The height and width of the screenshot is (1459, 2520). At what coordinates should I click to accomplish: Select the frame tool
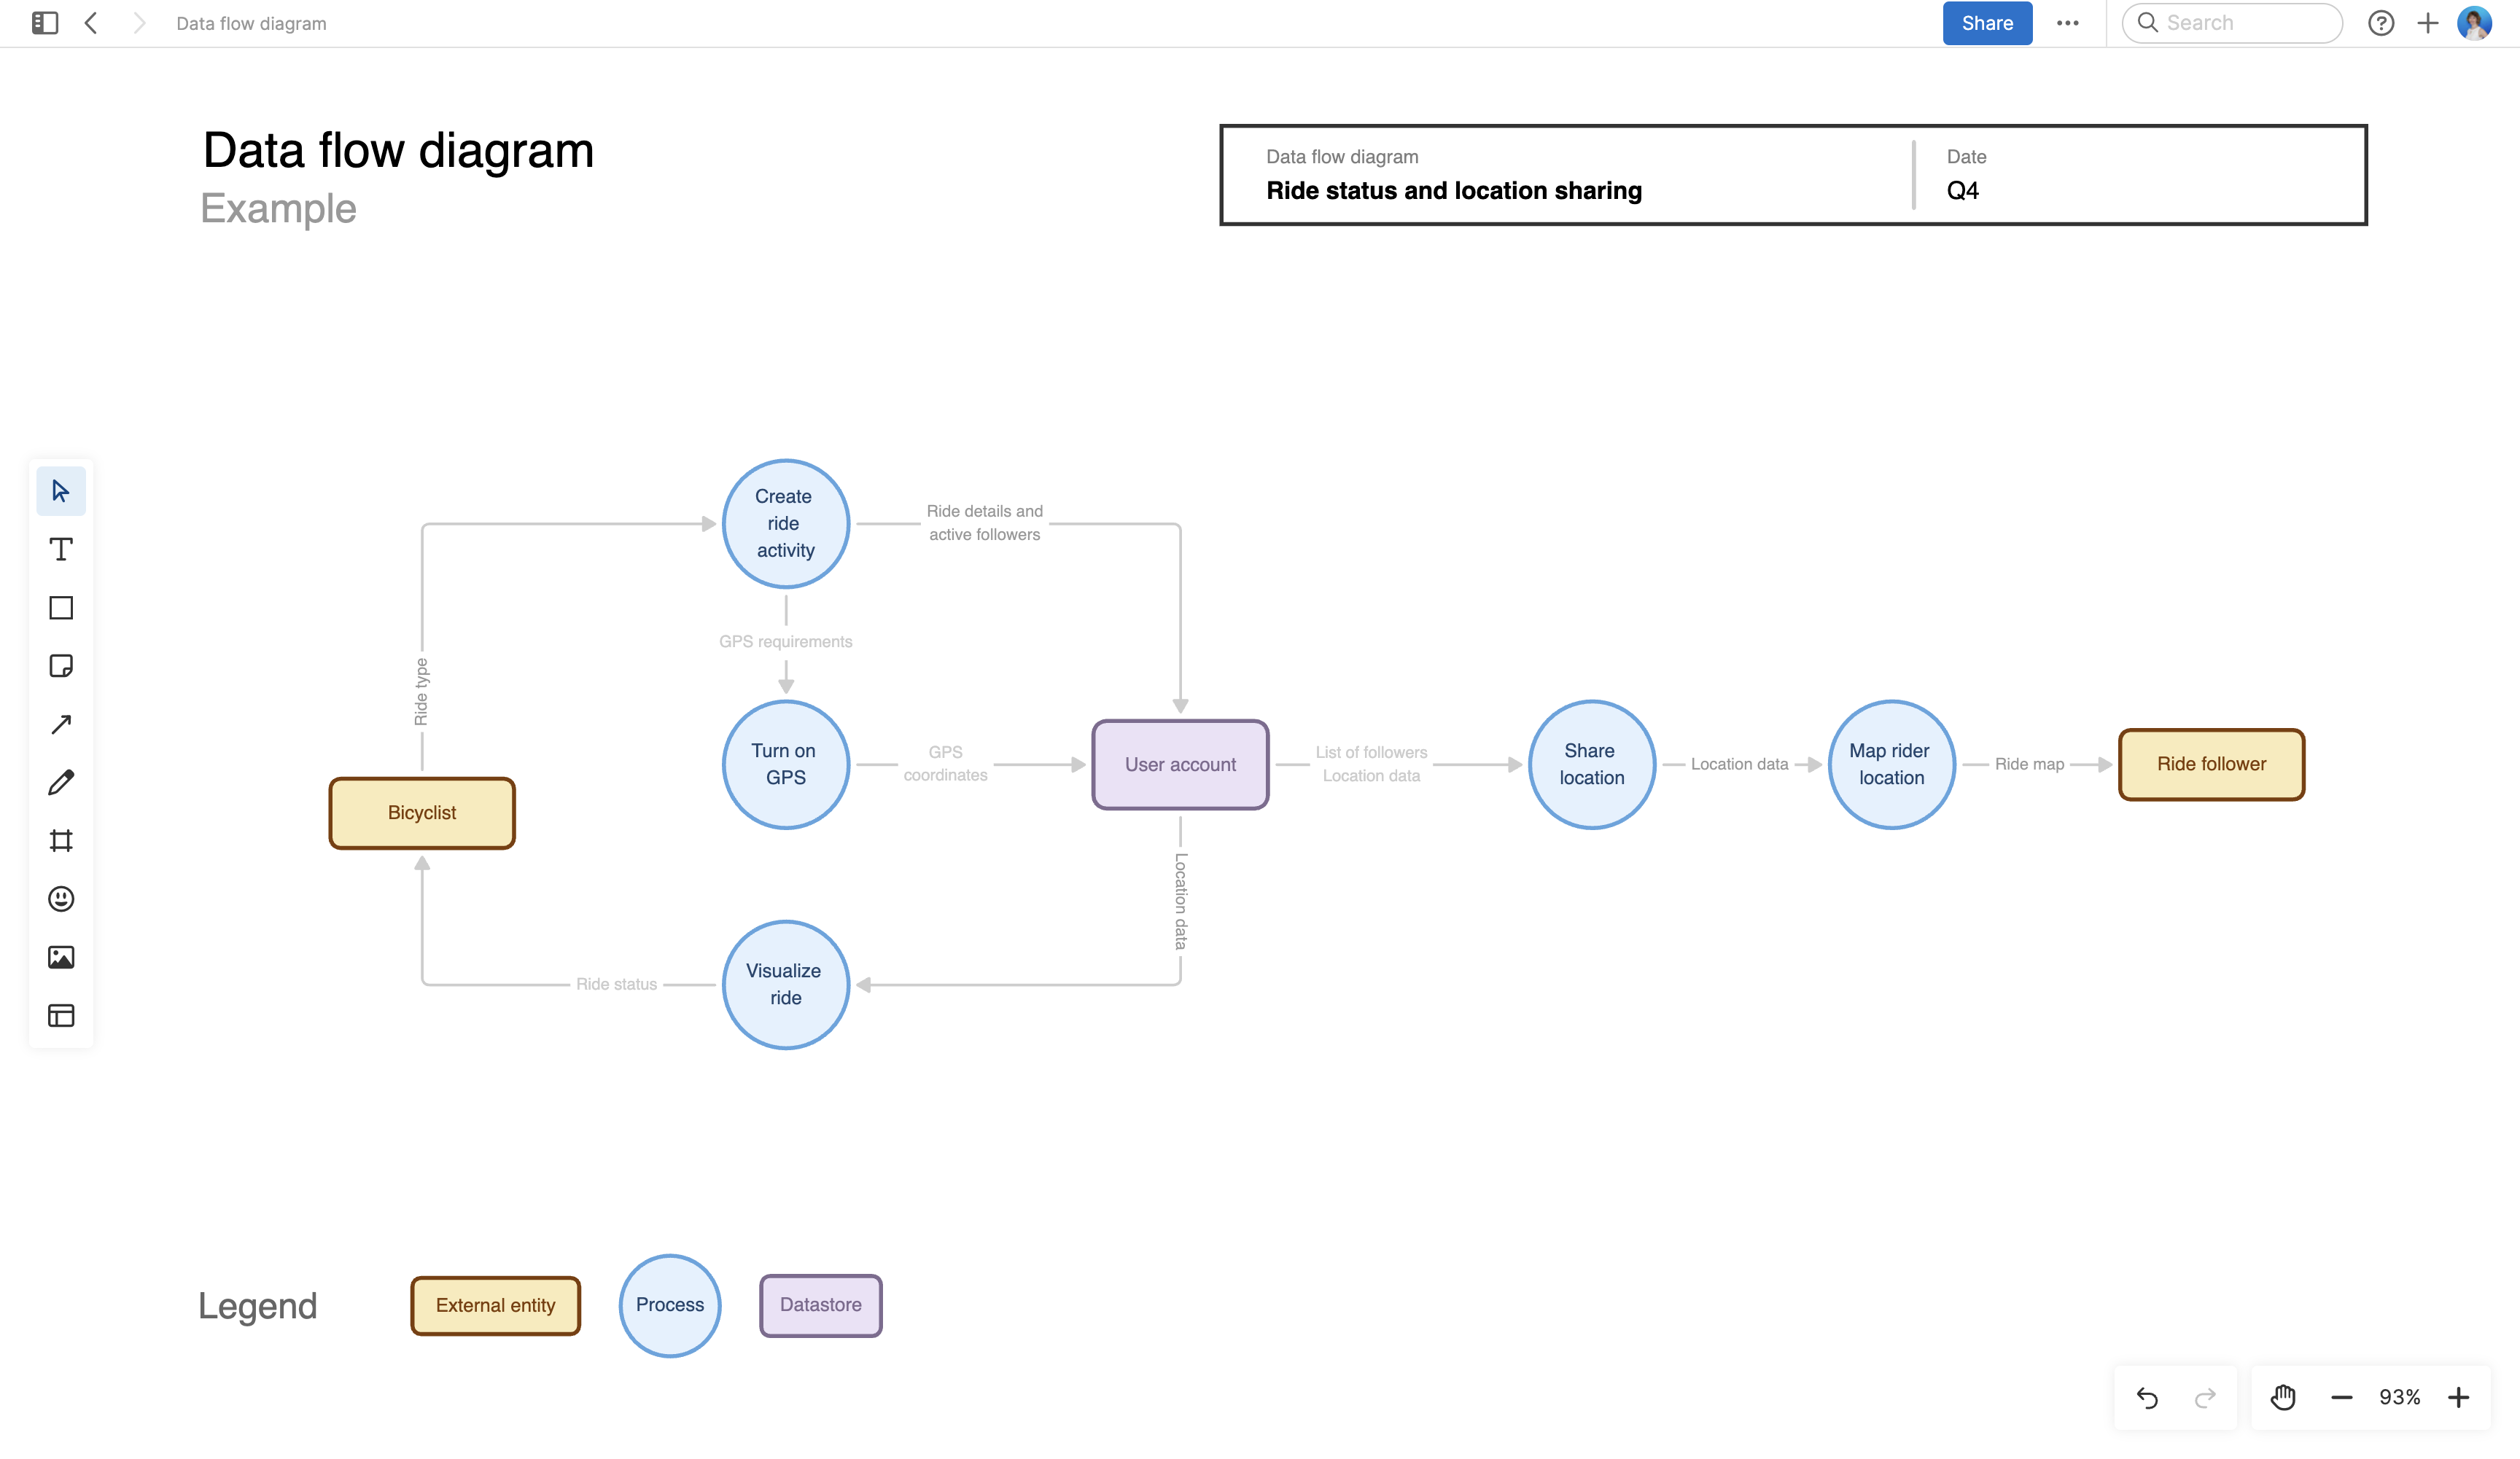(61, 840)
